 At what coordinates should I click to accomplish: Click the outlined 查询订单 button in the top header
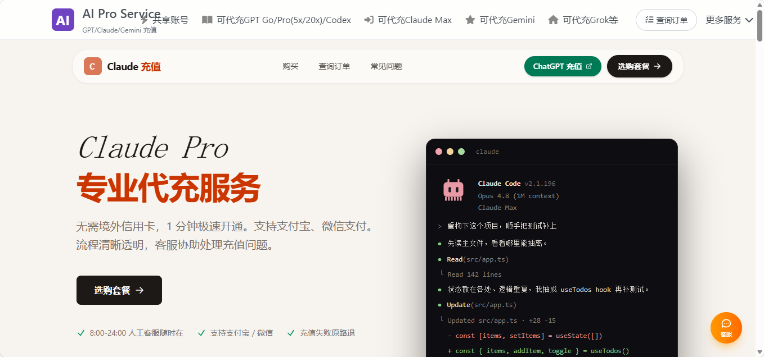click(x=666, y=20)
